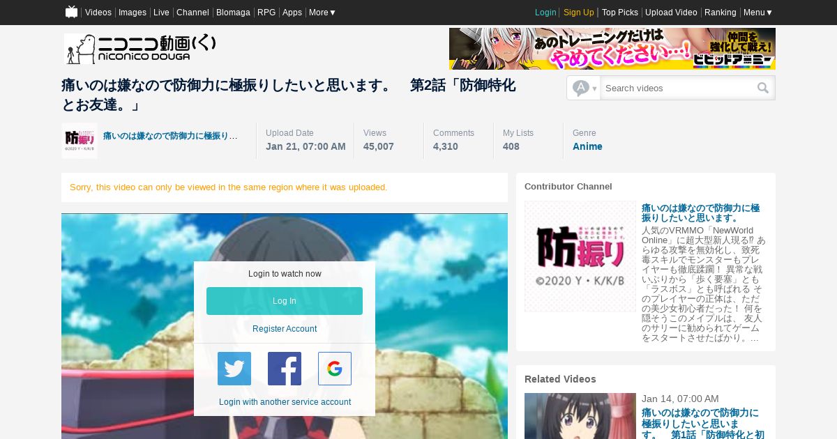This screenshot has height=439, width=837.
Task: Click Upload Video link
Action: point(671,13)
